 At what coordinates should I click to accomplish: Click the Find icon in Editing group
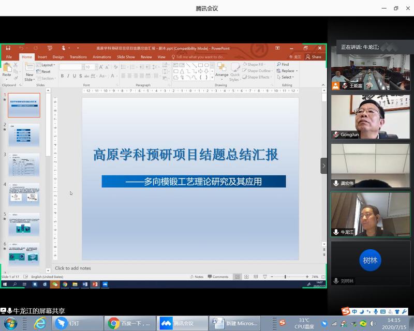(x=283, y=65)
